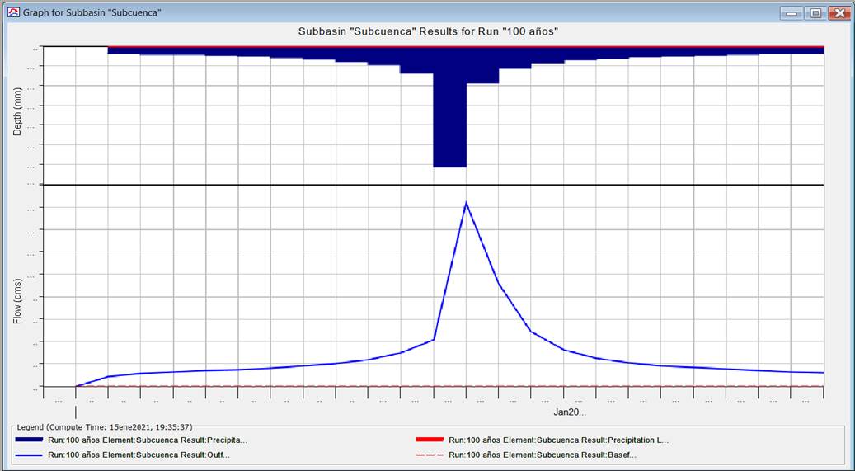Click the thin blue Outflow legend line
Image resolution: width=855 pixels, height=471 pixels.
pos(31,455)
